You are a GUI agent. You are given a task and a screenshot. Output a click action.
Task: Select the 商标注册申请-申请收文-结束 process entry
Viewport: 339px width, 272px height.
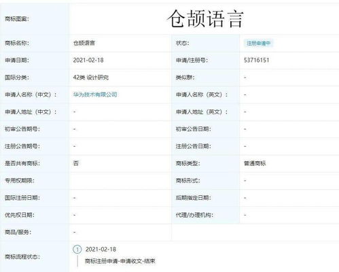tap(120, 261)
